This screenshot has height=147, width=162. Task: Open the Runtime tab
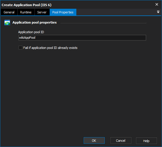tap(26, 12)
